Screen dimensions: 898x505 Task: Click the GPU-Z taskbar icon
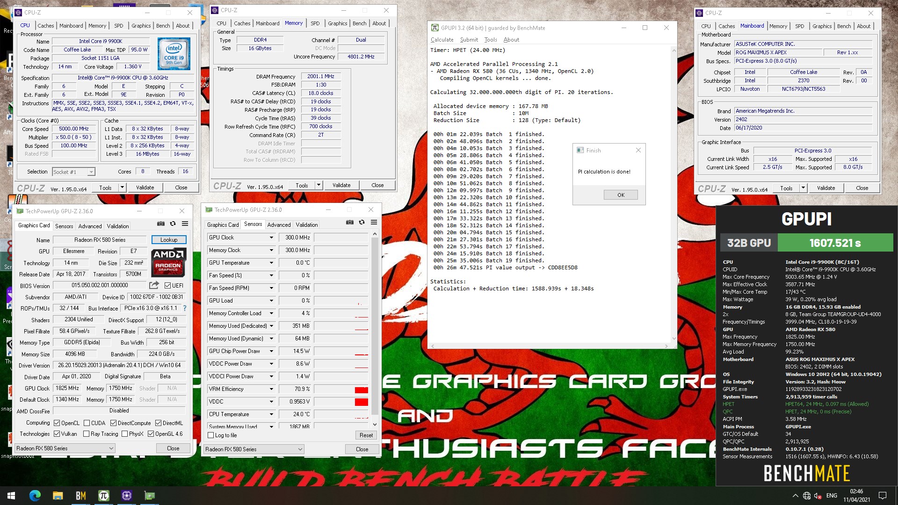[x=149, y=496]
